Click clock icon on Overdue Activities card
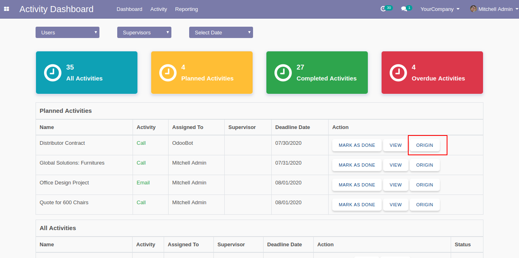The height and width of the screenshot is (258, 519). [x=398, y=73]
